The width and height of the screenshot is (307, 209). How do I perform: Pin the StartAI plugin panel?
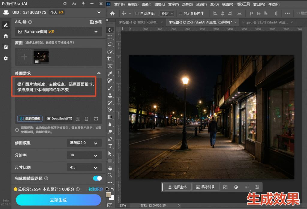(x=83, y=4)
